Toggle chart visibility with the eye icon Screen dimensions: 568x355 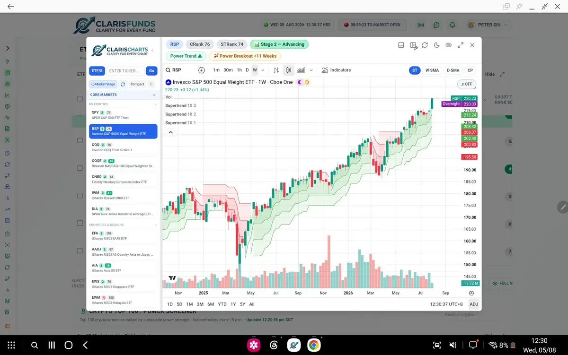click(x=449, y=45)
